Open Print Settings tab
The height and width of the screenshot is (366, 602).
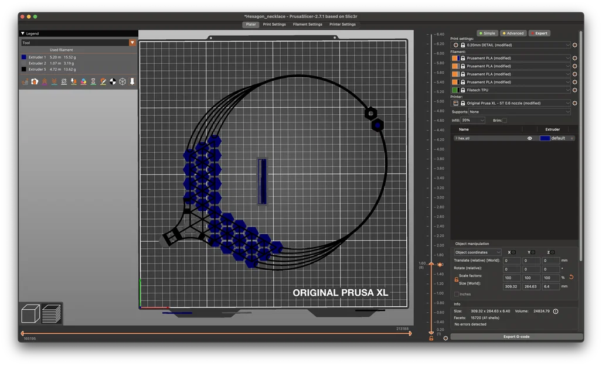274,25
